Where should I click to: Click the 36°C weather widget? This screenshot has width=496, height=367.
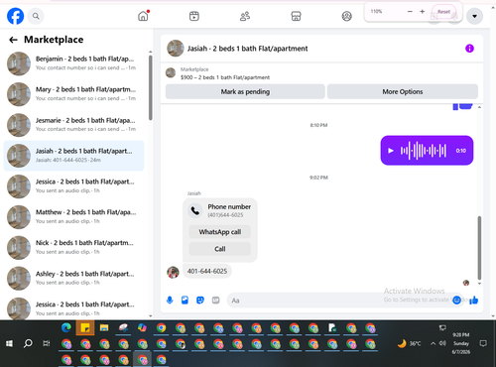tap(409, 344)
